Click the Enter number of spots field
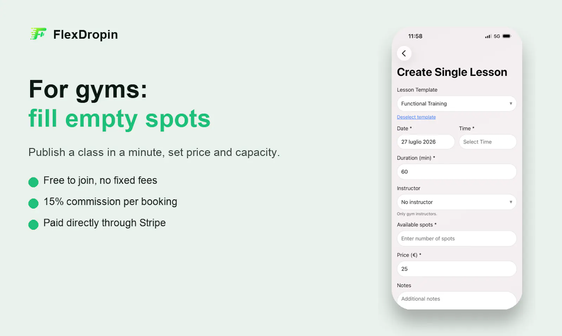 (457, 238)
